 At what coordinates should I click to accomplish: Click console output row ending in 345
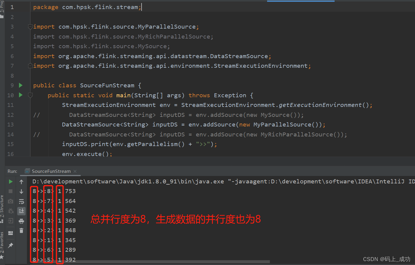coord(54,240)
